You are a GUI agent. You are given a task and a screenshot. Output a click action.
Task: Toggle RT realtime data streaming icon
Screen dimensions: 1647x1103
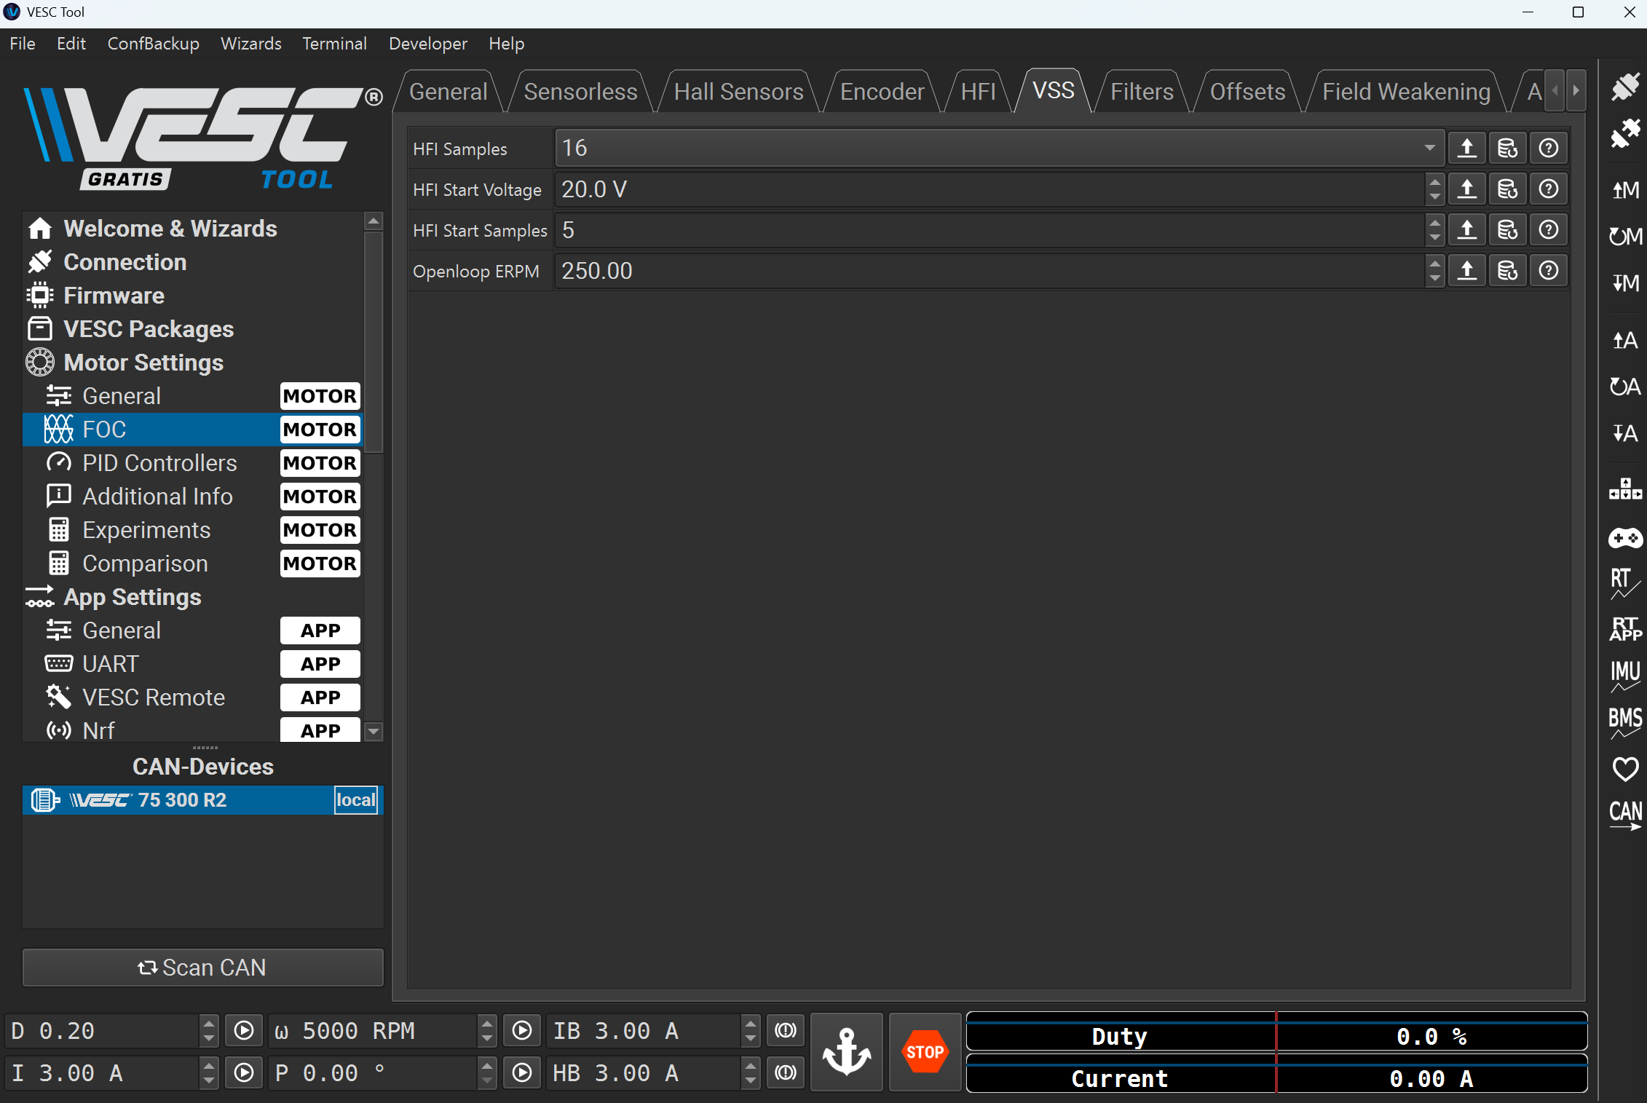[x=1624, y=583]
